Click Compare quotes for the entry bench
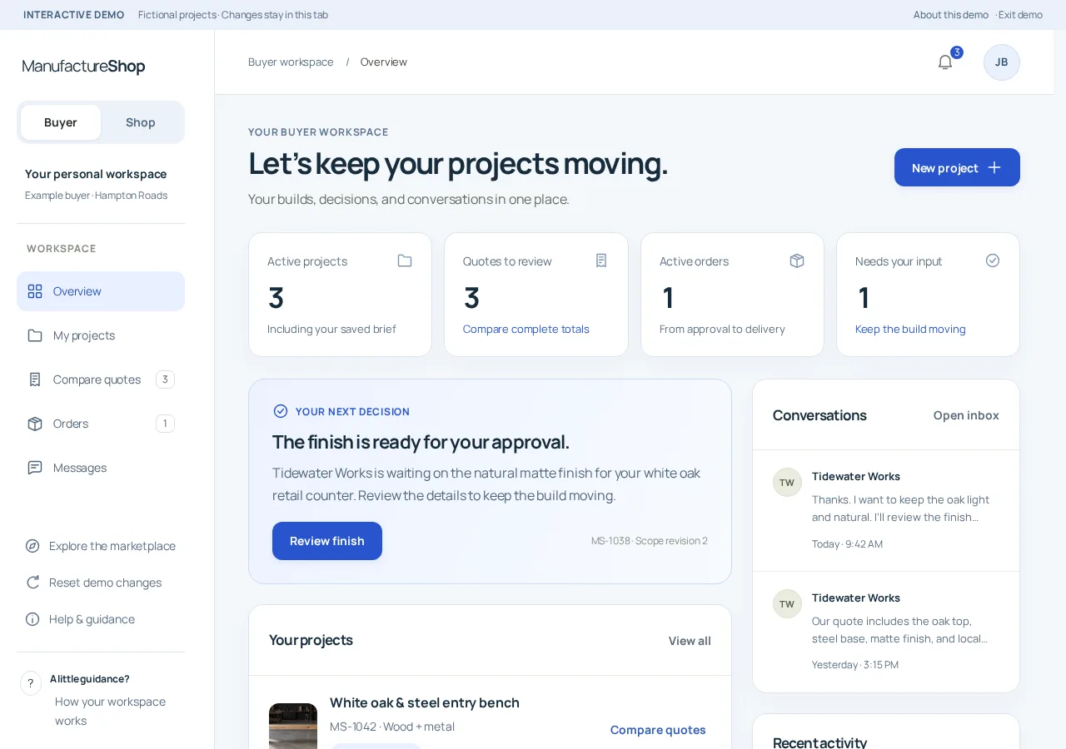This screenshot has width=1066, height=749. (658, 730)
